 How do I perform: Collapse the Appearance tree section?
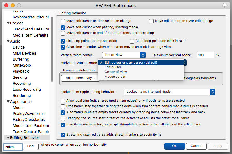(x=8, y=102)
